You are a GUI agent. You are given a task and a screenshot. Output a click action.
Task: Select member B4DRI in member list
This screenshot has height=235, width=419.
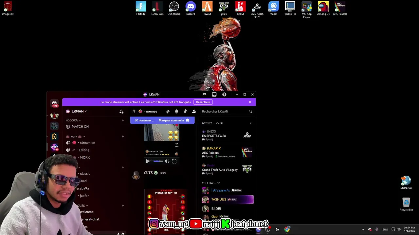[228, 209]
